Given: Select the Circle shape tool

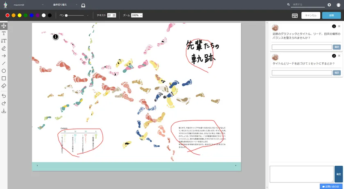Looking at the screenshot, I should tap(4, 71).
